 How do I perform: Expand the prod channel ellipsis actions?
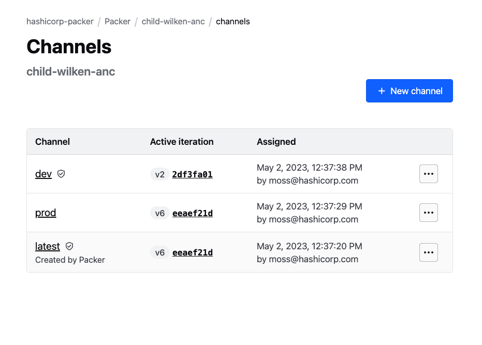[428, 212]
